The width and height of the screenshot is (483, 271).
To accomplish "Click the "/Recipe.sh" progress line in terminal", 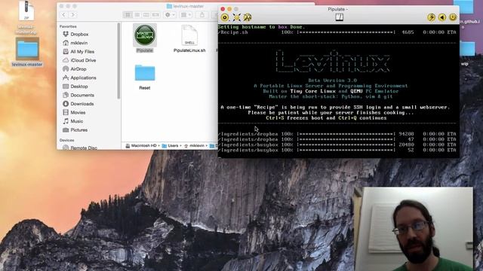I will click(337, 32).
